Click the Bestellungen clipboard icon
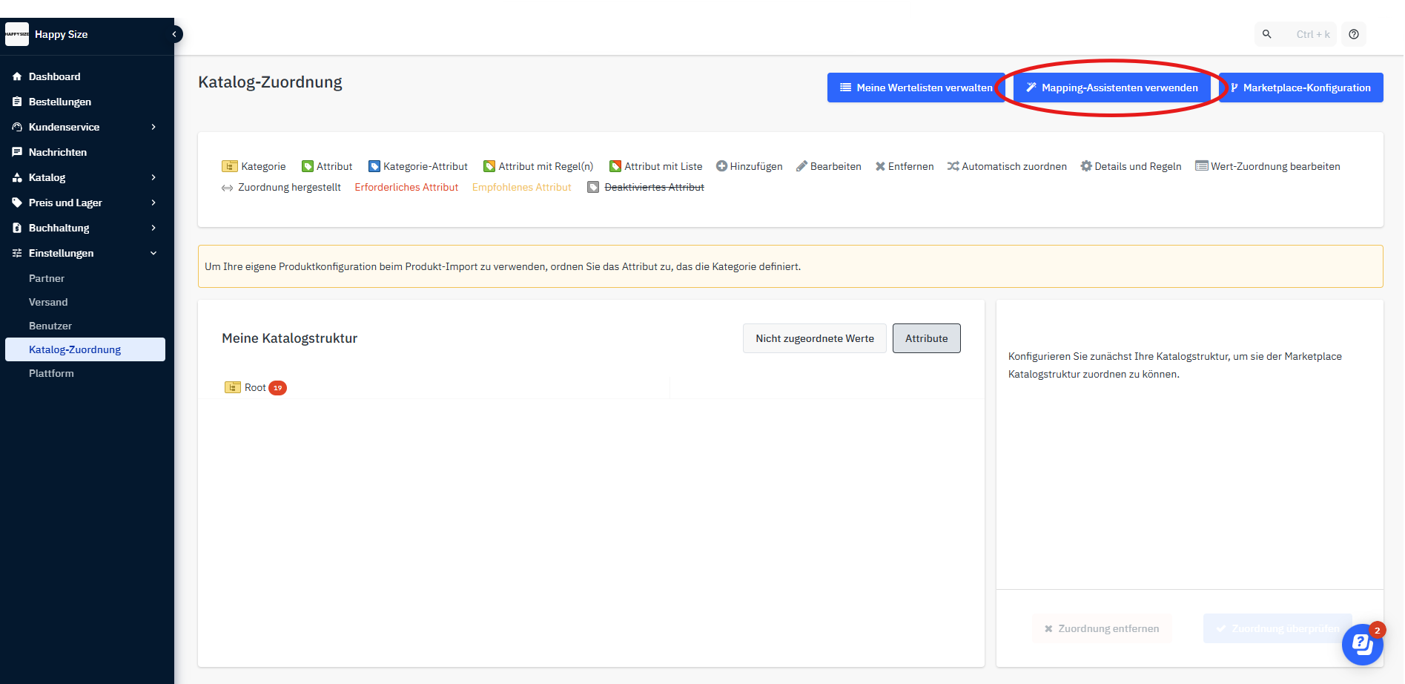Viewport: 1405px width, 684px height. point(17,102)
